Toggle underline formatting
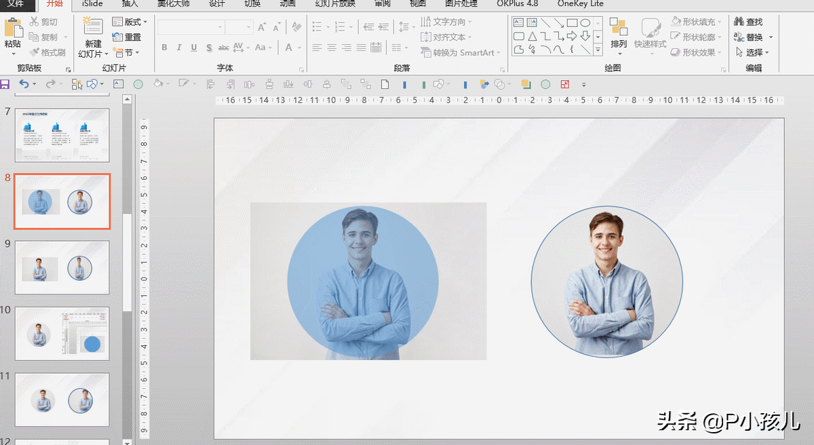 (194, 47)
